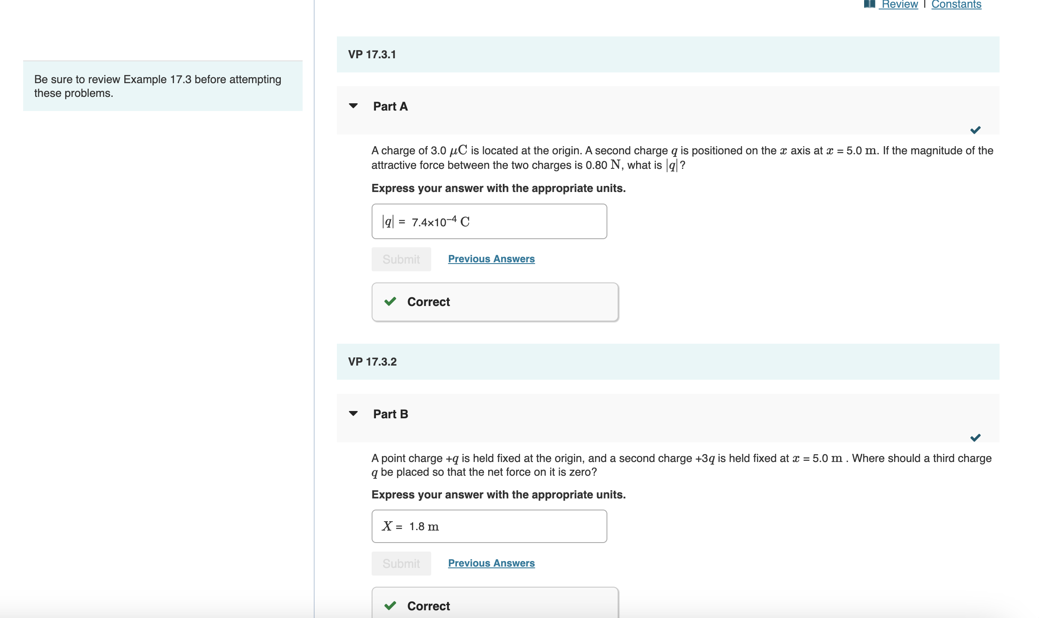Click the Submit button under Part A
The height and width of the screenshot is (618, 1039).
click(x=401, y=259)
